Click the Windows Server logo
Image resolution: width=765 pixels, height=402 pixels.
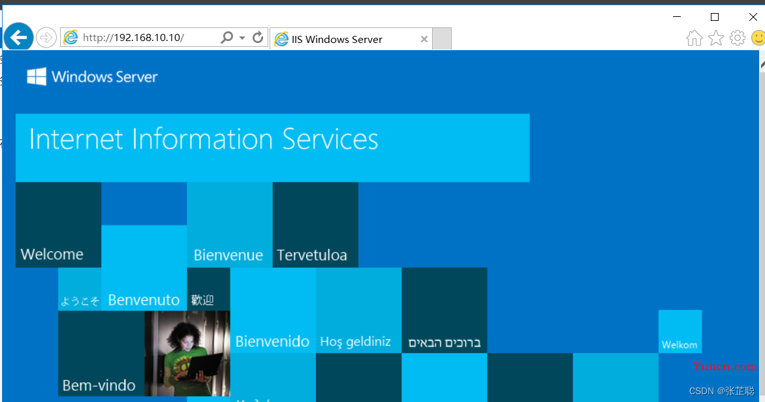pos(92,76)
